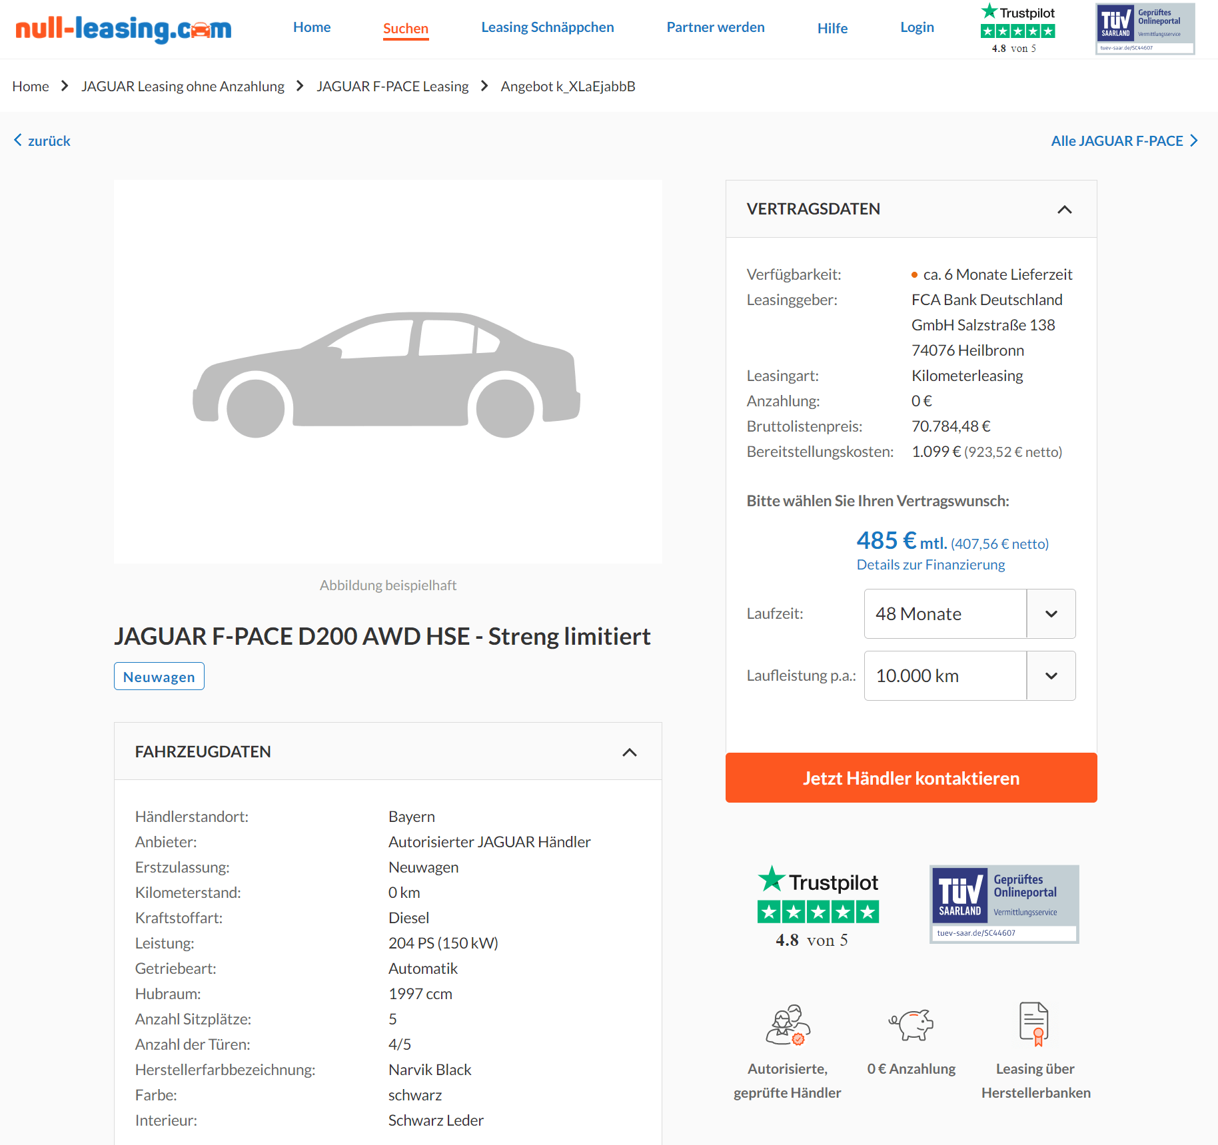The image size is (1218, 1145).
Task: Click the authorized dealers icon
Action: 788,1024
